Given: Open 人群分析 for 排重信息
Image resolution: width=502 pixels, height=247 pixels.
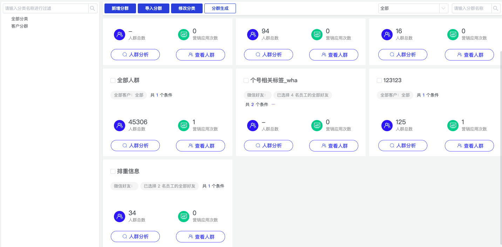Looking at the screenshot, I should point(135,237).
